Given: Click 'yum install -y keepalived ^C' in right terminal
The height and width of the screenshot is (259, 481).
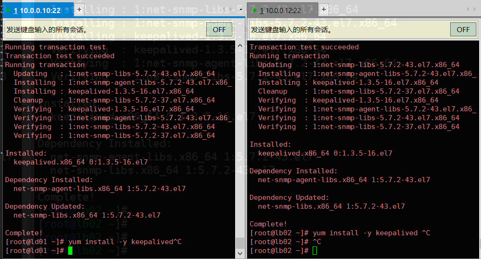Looking at the screenshot, I should point(371,233).
